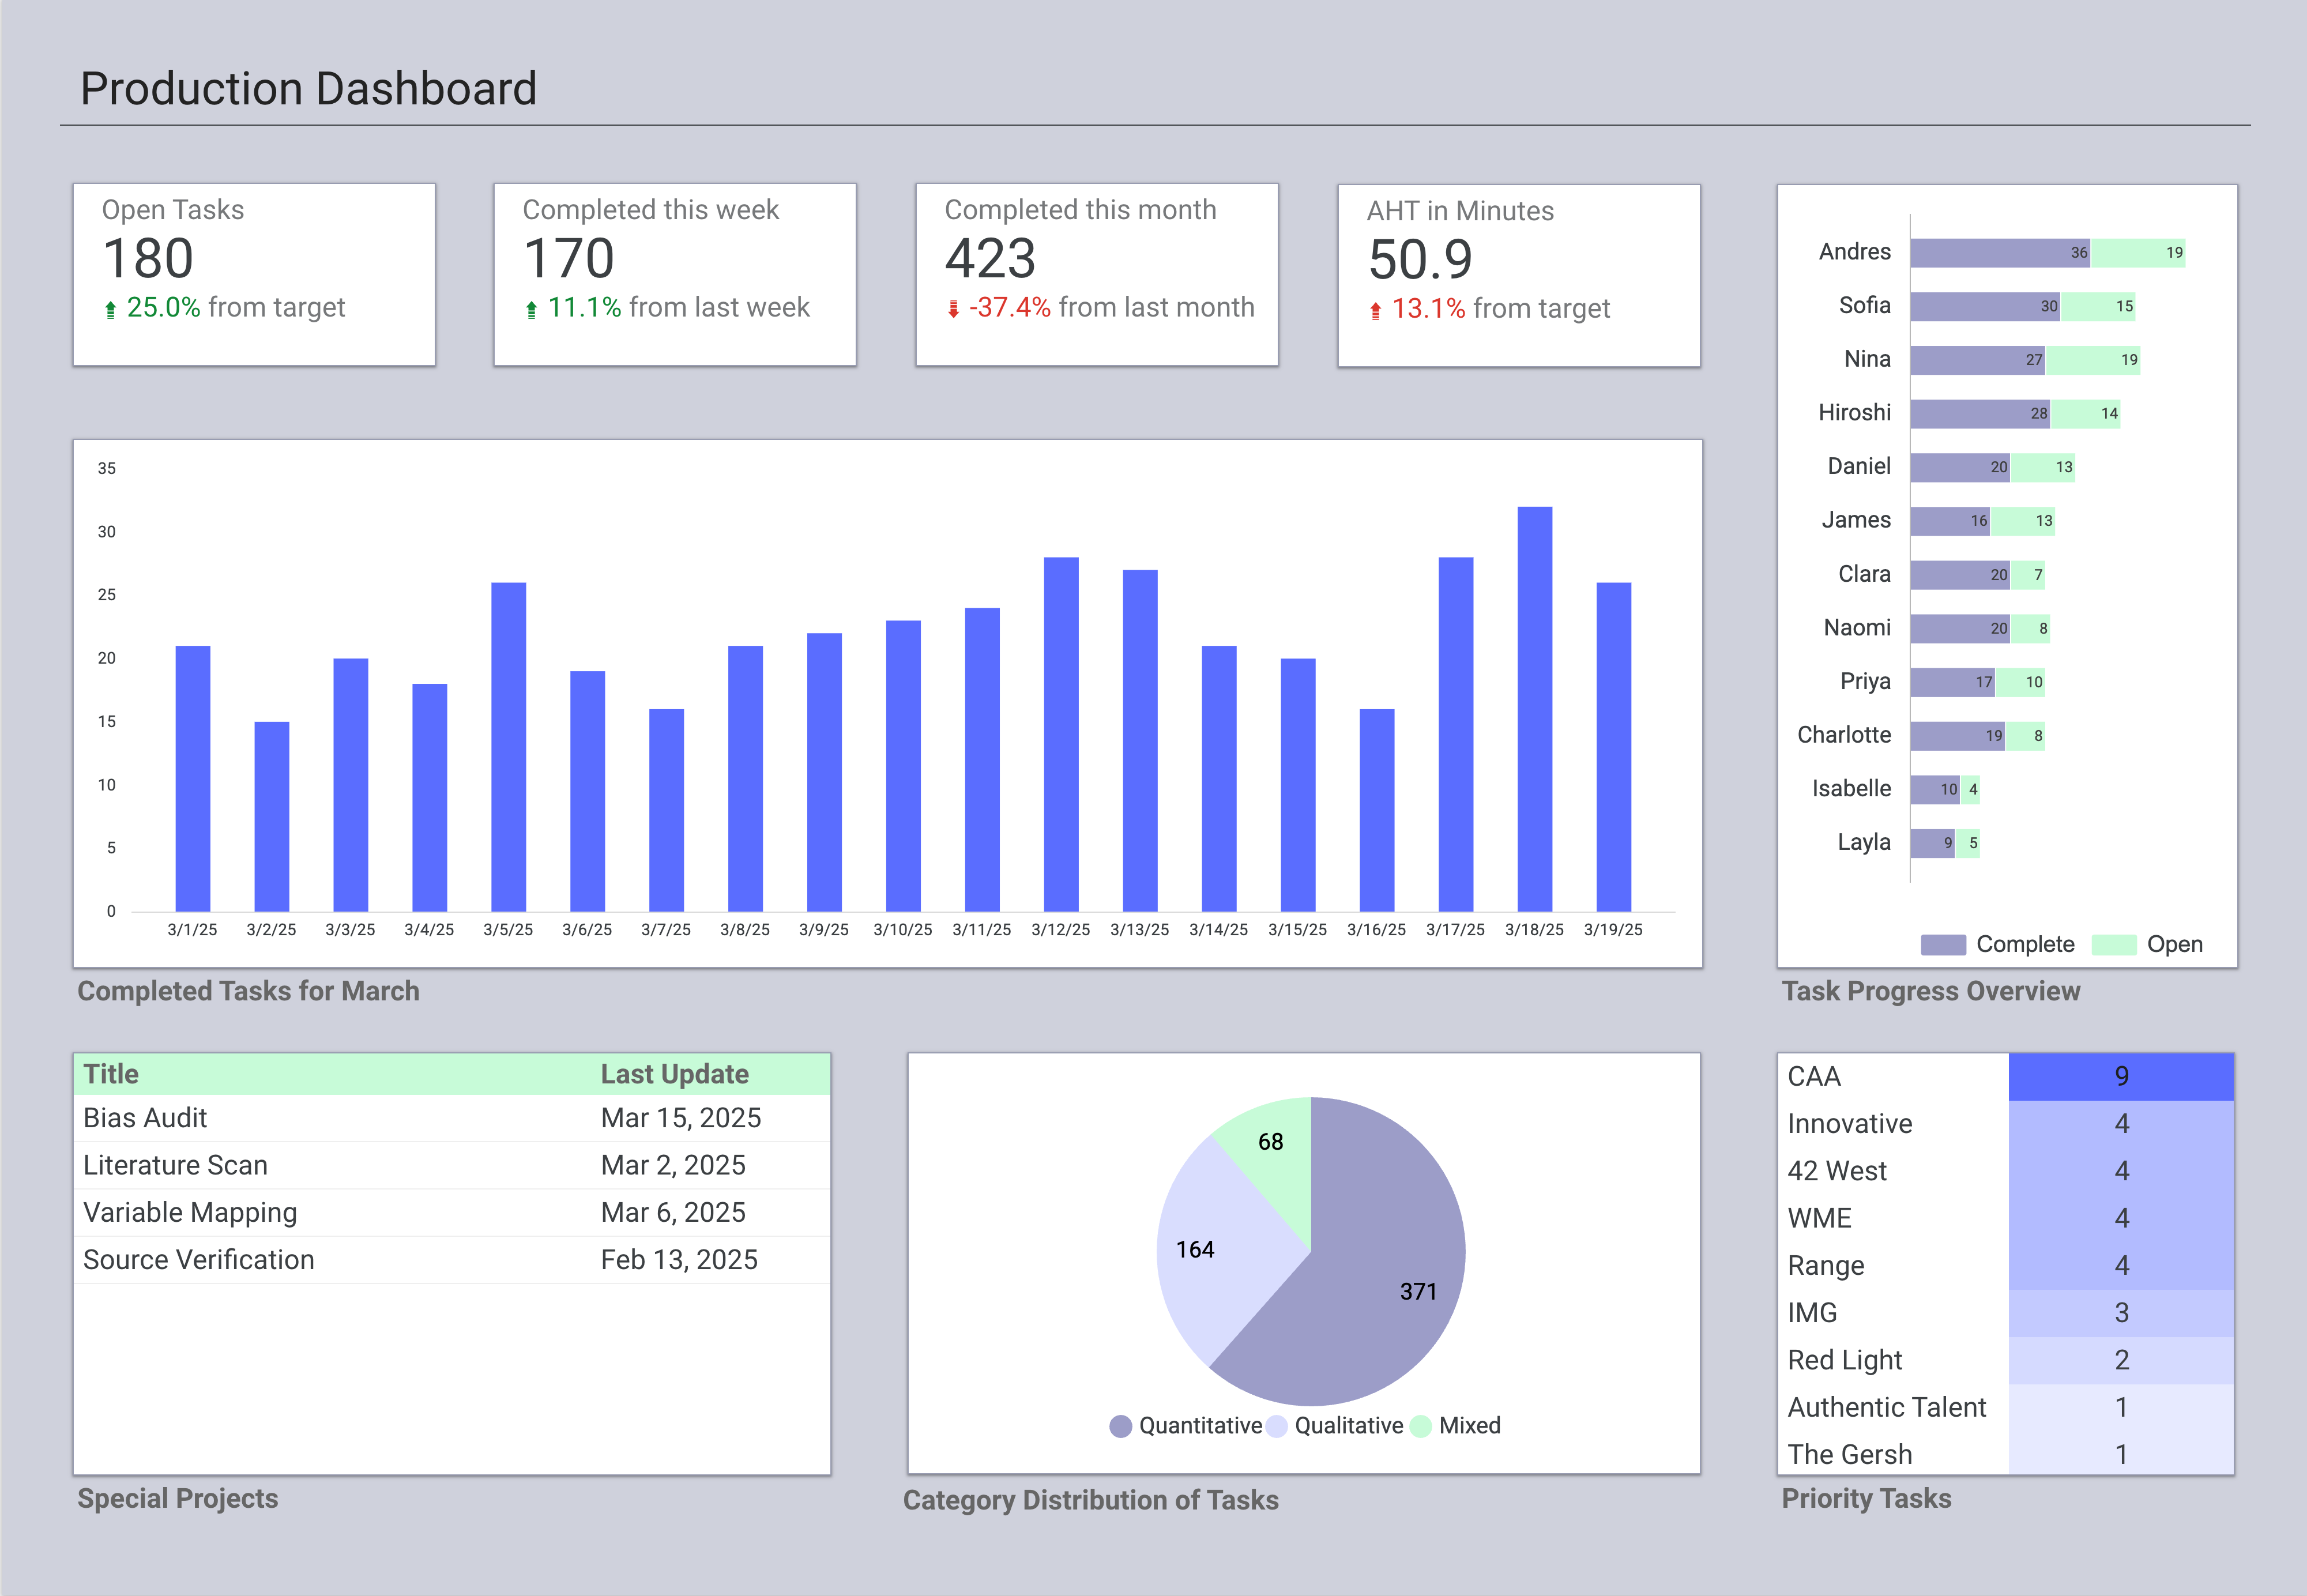Expand the Title column header in Special Projects
Viewport: 2307px width, 1596px height.
pos(110,1073)
